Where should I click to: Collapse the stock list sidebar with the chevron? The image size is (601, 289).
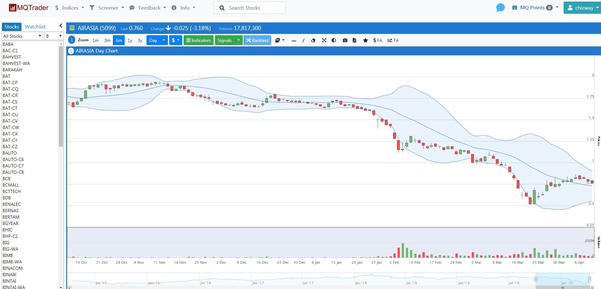(61, 26)
